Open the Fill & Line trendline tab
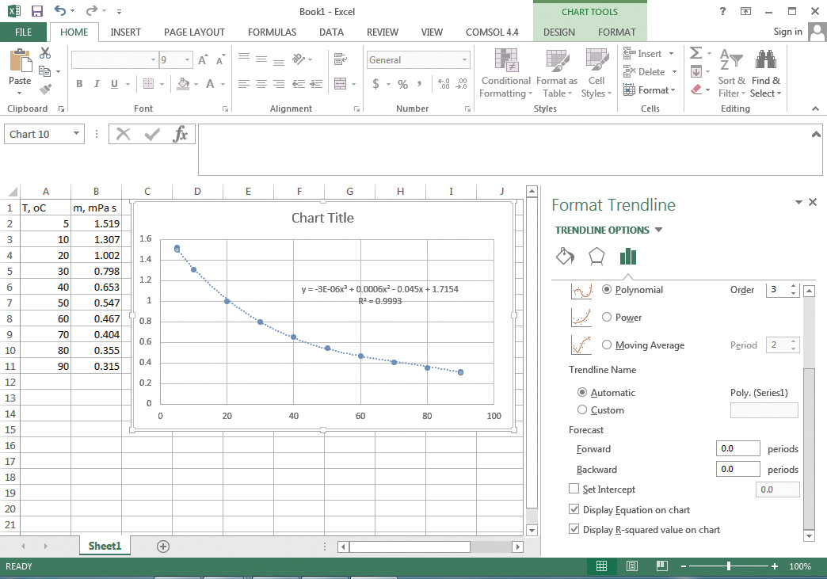Viewport: 827px width, 579px height. click(x=565, y=256)
